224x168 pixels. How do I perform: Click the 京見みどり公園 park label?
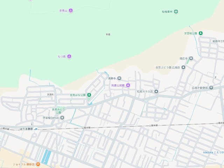58,111
